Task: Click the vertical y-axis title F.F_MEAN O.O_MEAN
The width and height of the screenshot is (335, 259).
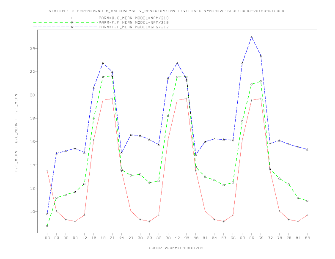Action: point(16,133)
